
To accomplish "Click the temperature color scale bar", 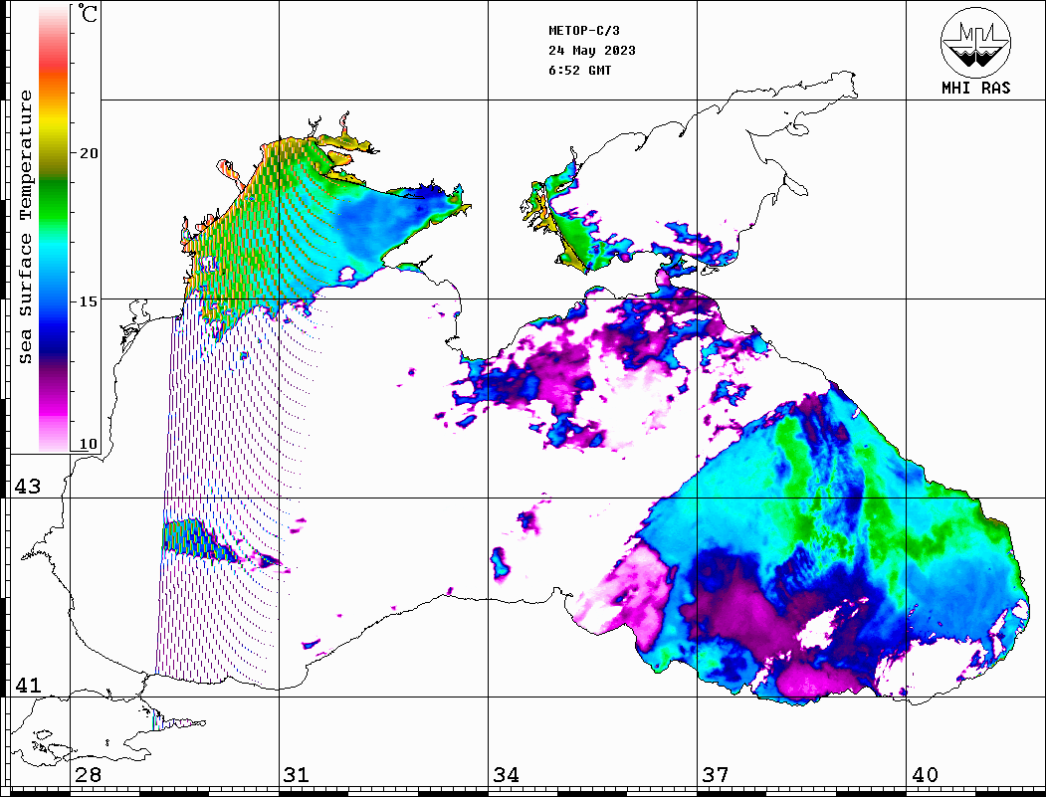I will (54, 229).
